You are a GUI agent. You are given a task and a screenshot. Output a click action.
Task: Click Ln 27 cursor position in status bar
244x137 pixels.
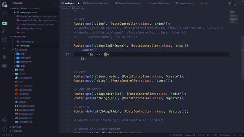(176, 135)
